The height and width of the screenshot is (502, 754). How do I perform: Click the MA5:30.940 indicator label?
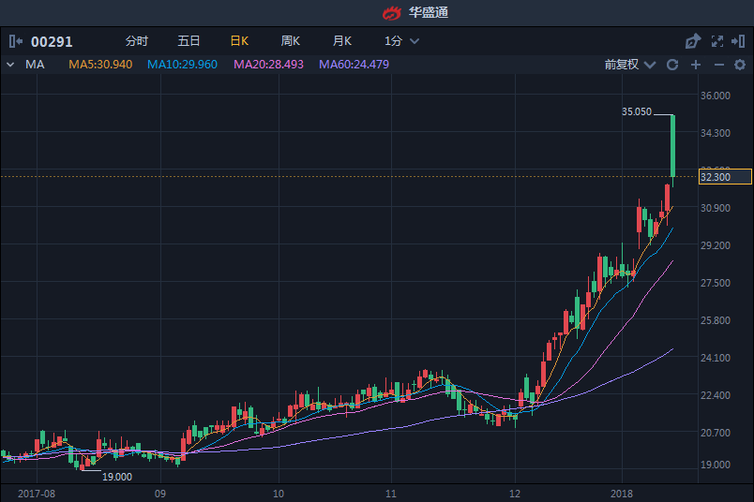(100, 65)
